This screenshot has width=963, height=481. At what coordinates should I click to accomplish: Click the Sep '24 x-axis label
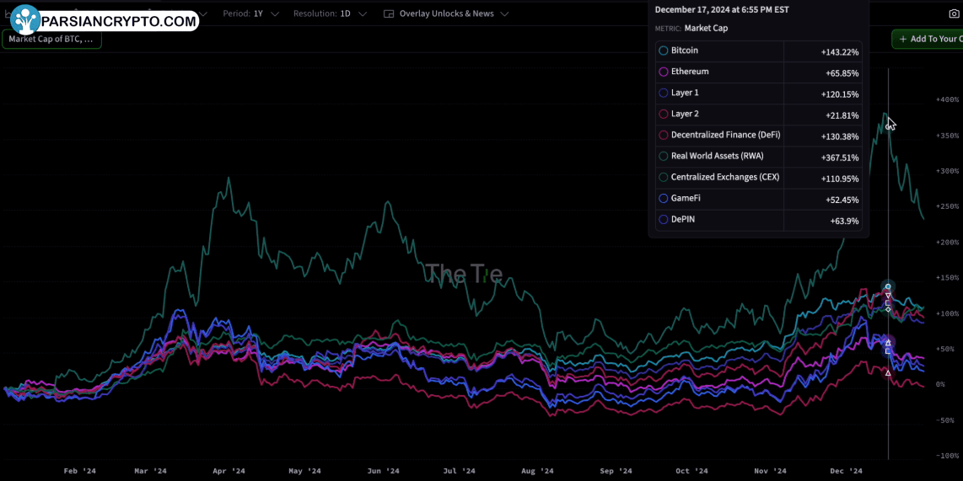616,471
